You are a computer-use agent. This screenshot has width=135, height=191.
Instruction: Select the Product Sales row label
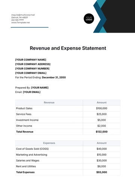click(x=24, y=108)
